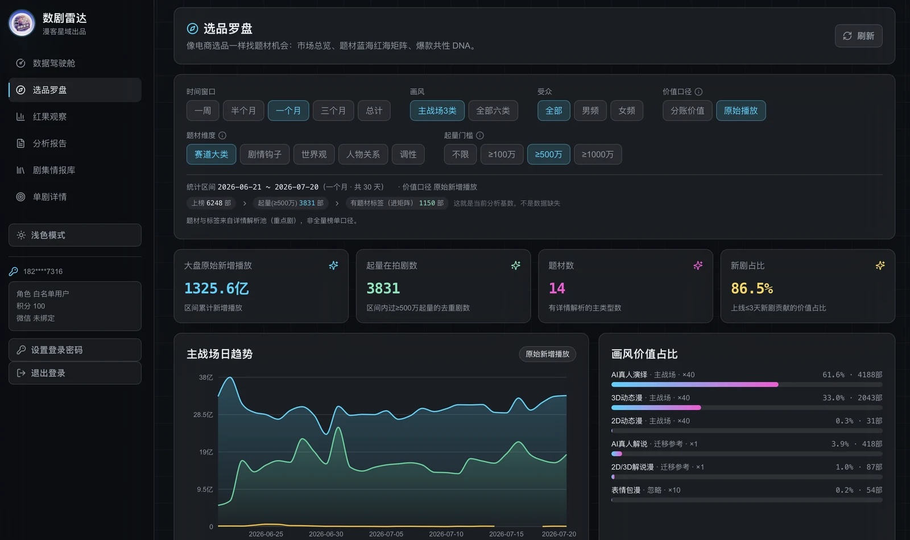
Task: Switch art style to 全部六类
Action: [x=493, y=110]
